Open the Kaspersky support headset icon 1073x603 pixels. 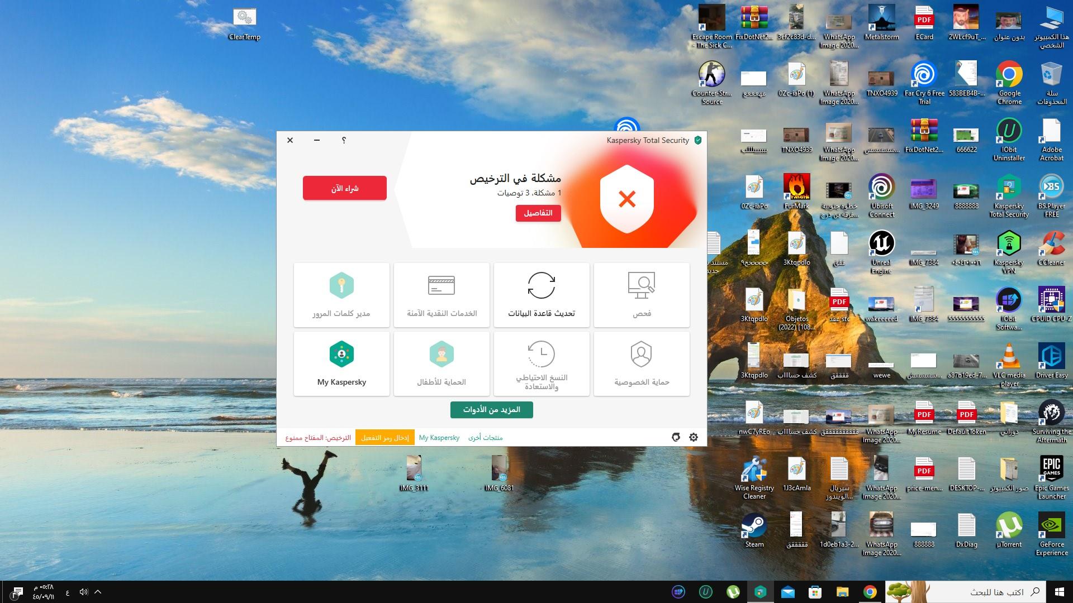pos(676,437)
